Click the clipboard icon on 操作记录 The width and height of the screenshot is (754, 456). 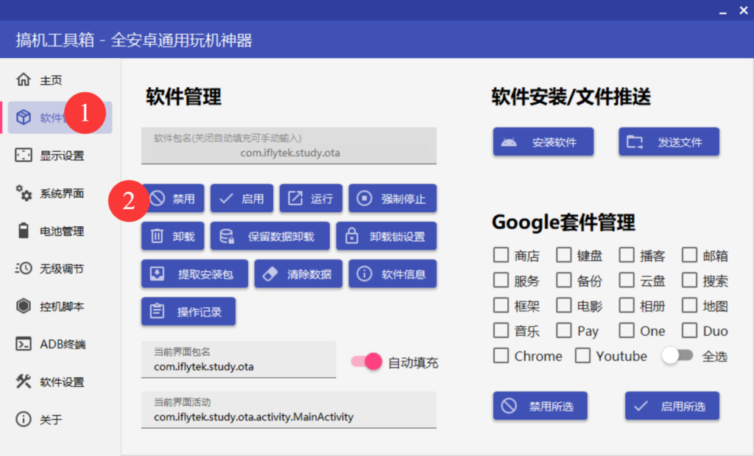pyautogui.click(x=157, y=311)
